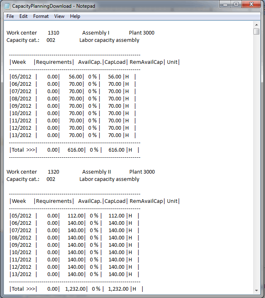265x298 pixels.
Task: Open the Format menu
Action: click(41, 16)
